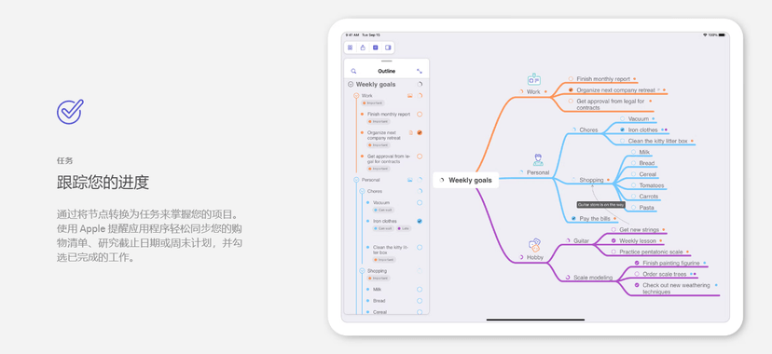Click progress pie beside central Weekly goals node
772x354 pixels.
[442, 181]
